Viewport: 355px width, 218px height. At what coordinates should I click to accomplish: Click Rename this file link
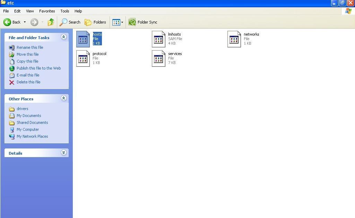click(x=30, y=47)
